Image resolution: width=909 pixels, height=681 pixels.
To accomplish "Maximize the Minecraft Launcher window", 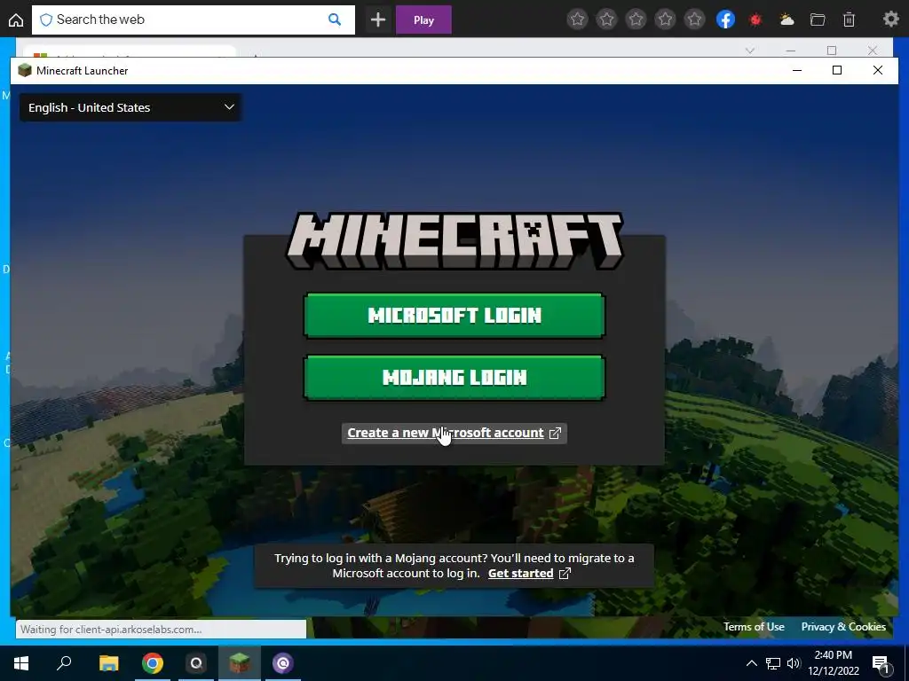I will tap(837, 70).
